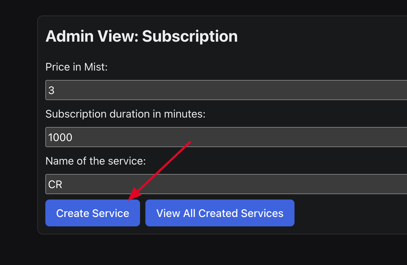Click the "Subscription duration in minutes:" label
Viewport: 407px width, 265px height.
tap(125, 114)
